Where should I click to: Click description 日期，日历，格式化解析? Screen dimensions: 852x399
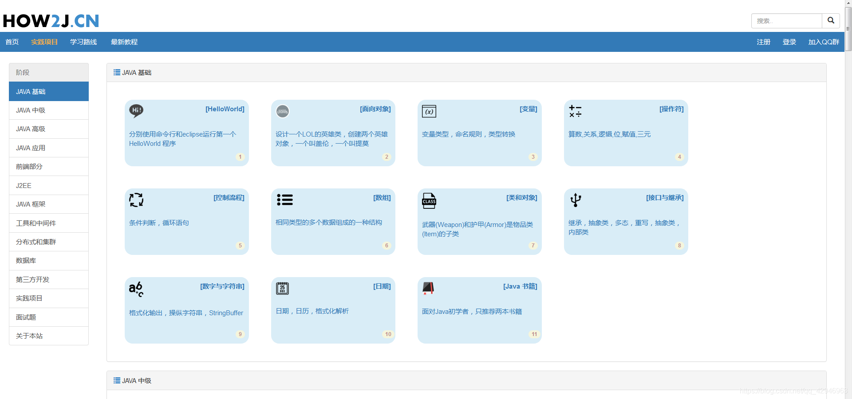click(x=312, y=311)
